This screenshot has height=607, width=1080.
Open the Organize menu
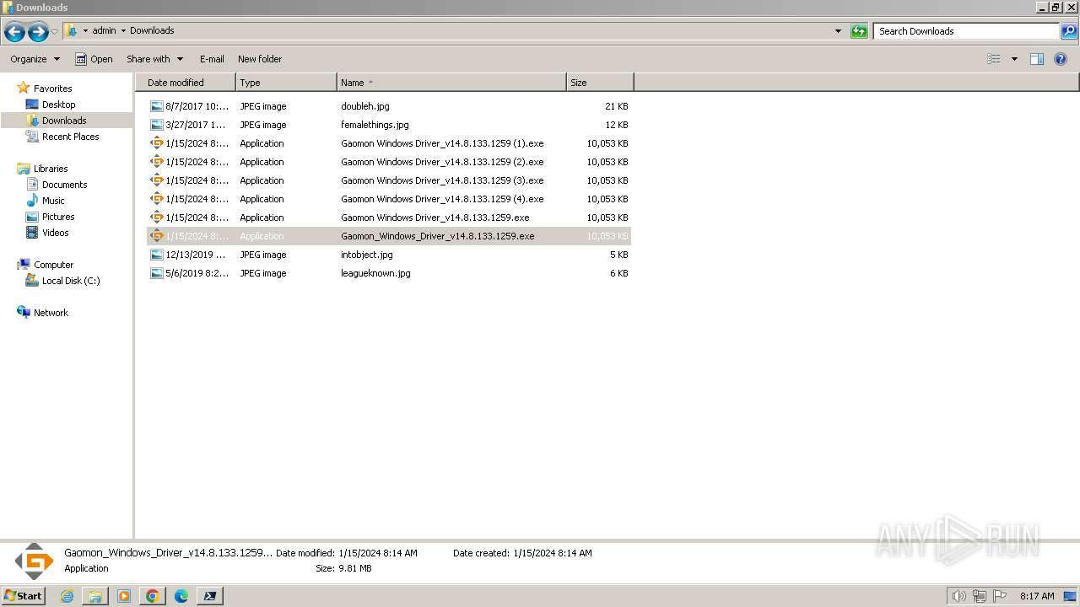click(35, 59)
